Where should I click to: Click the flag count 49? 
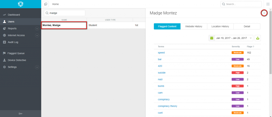248,59
